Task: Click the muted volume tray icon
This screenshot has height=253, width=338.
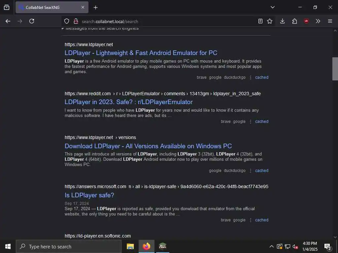Action: coord(295,246)
